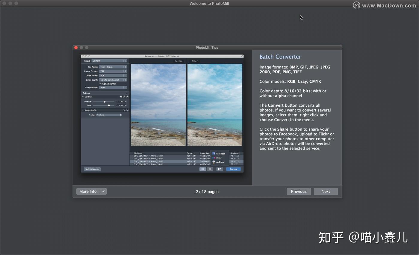The height and width of the screenshot is (255, 419).
Task: Click the Format column header
Action: click(x=190, y=153)
